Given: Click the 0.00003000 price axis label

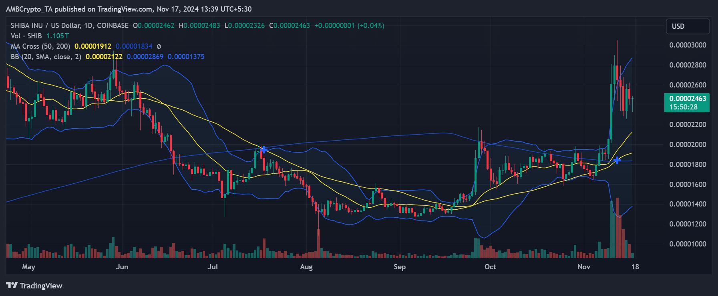Looking at the screenshot, I should pyautogui.click(x=688, y=45).
